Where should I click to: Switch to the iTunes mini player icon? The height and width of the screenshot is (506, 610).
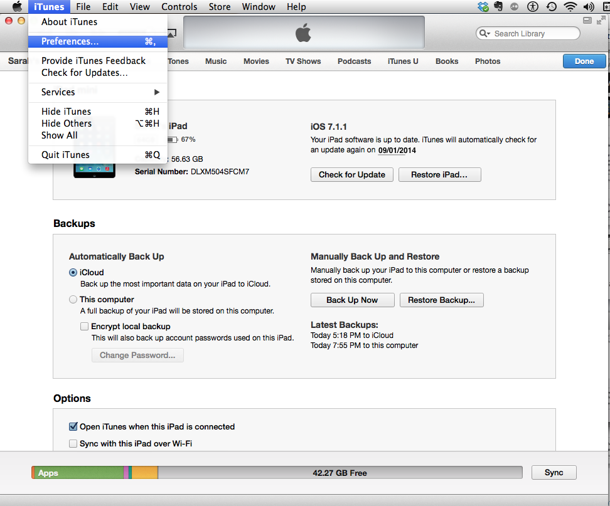[x=587, y=21]
